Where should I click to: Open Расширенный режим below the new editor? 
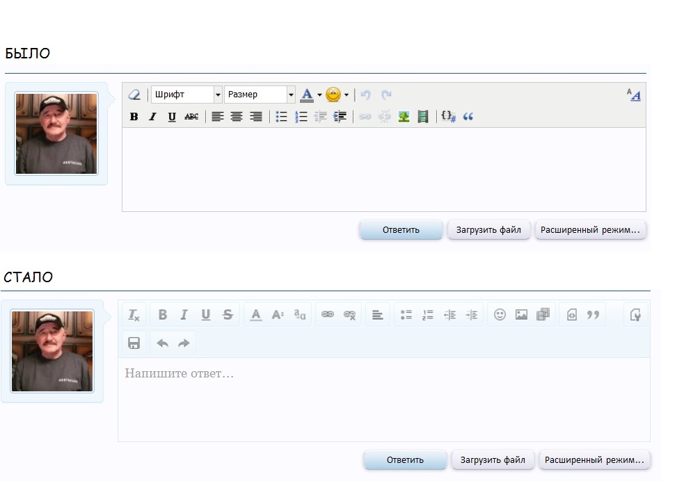point(594,460)
